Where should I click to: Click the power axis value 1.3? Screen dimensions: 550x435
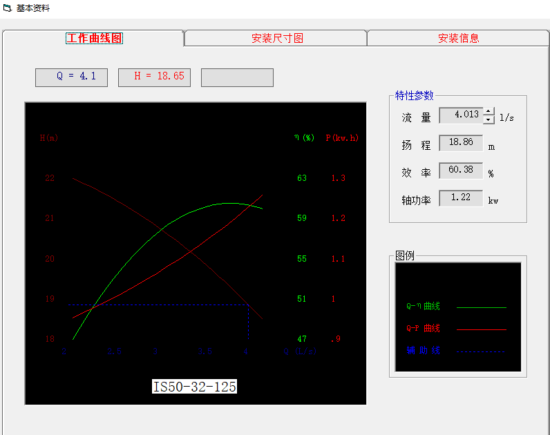pyautogui.click(x=338, y=177)
